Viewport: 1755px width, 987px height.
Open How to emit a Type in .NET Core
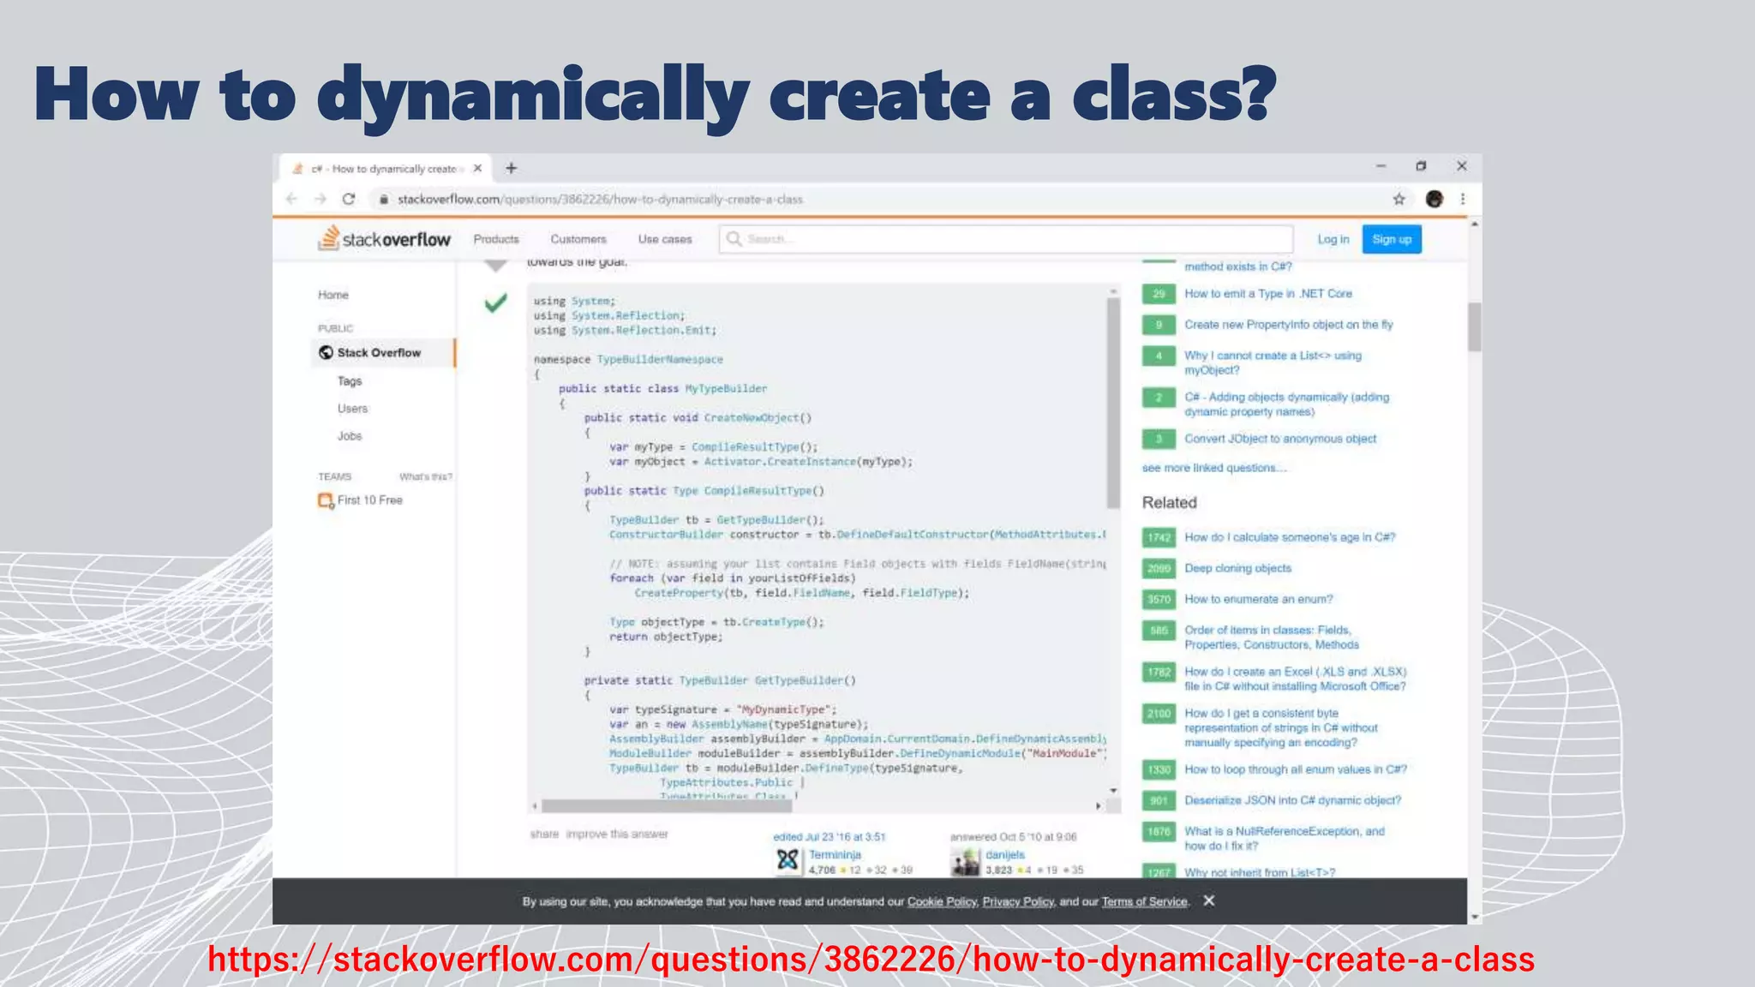[1268, 293]
